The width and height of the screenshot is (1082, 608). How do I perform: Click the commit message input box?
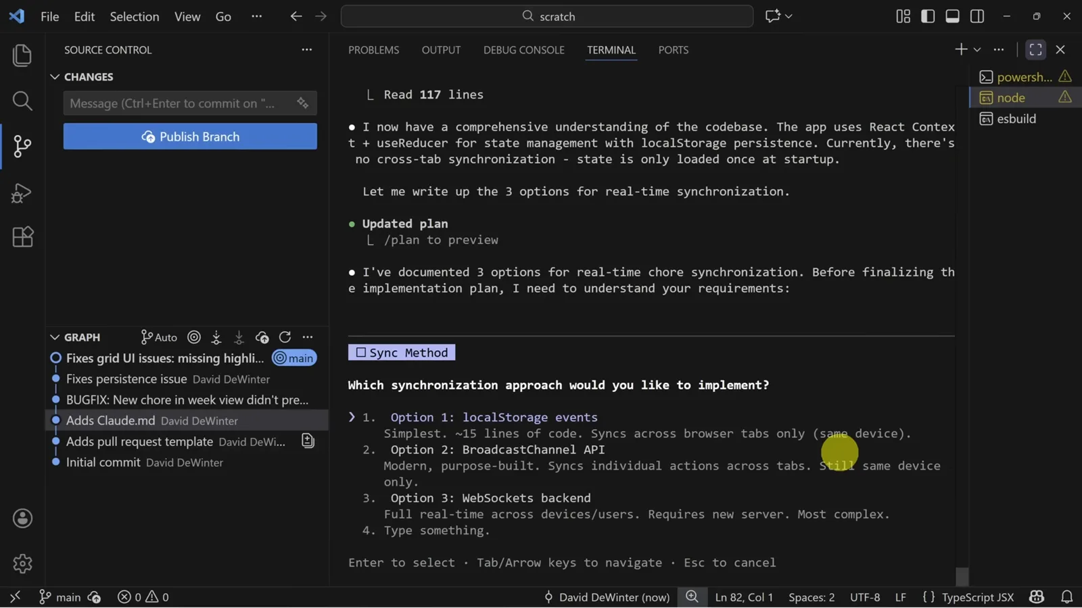pos(190,103)
